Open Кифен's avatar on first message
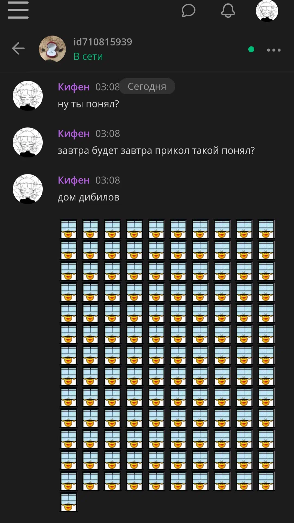This screenshot has width=294, height=523. point(28,96)
